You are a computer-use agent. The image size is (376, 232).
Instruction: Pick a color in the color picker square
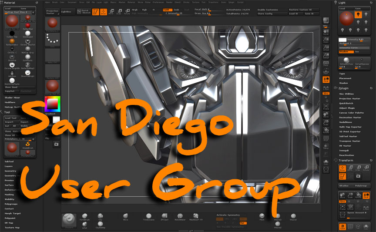coord(51,103)
